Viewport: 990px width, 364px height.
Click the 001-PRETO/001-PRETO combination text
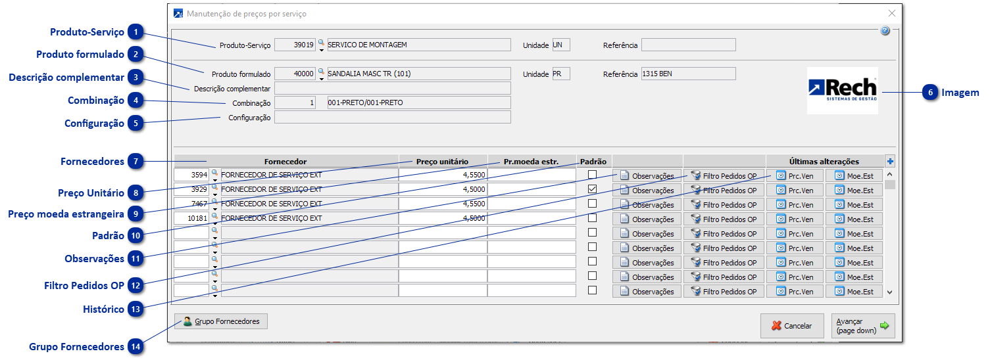point(366,102)
